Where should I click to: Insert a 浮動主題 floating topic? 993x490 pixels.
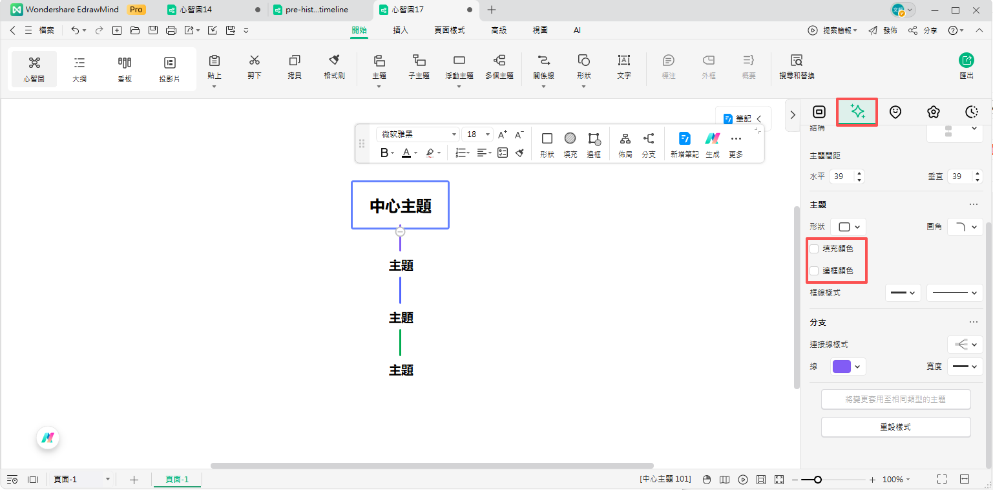pos(459,67)
